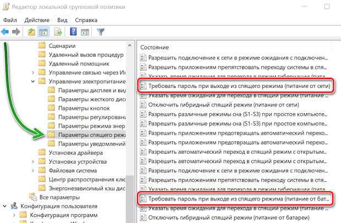Select Энергонезависимый кэш диска folder

pos(87,188)
